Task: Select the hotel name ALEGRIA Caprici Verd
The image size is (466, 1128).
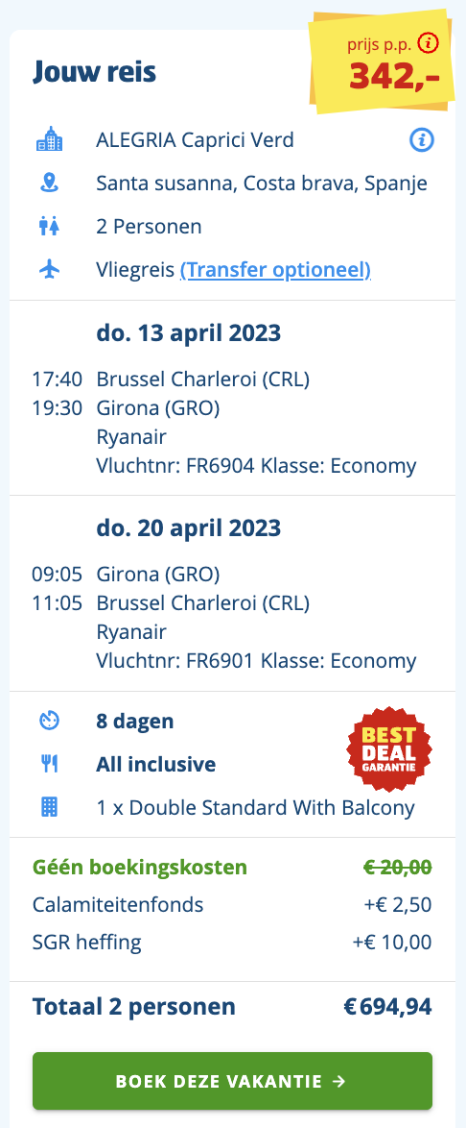Action: pyautogui.click(x=196, y=139)
